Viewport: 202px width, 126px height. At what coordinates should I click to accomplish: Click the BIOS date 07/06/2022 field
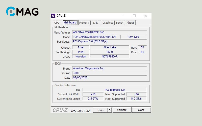pos(109,77)
